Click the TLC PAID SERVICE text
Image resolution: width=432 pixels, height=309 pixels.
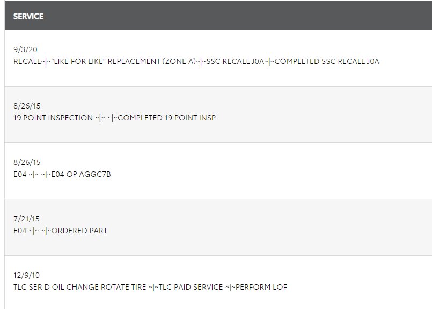point(191,287)
